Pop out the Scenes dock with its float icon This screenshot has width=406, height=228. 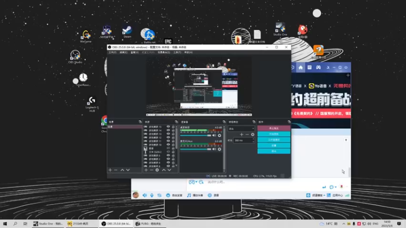click(x=140, y=122)
